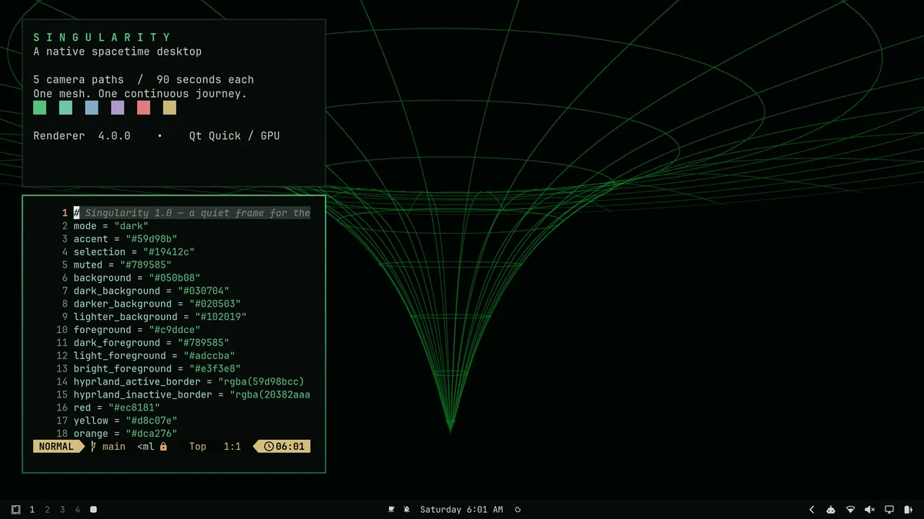Click the small circular icon right of the clock
Image resolution: width=924 pixels, height=519 pixels.
coord(517,510)
